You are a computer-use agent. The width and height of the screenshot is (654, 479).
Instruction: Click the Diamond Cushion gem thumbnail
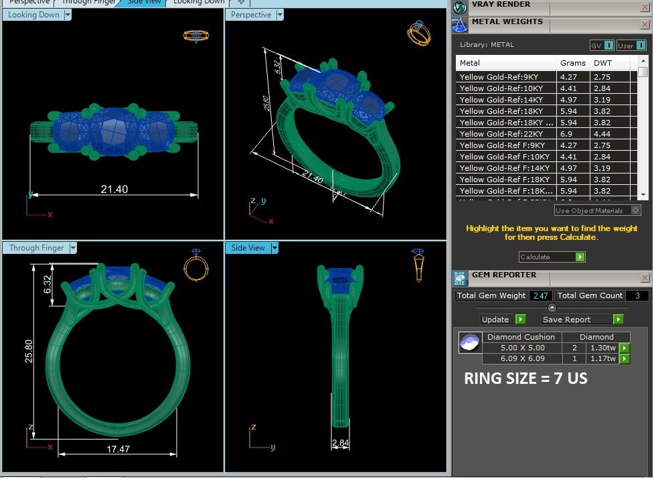[469, 342]
